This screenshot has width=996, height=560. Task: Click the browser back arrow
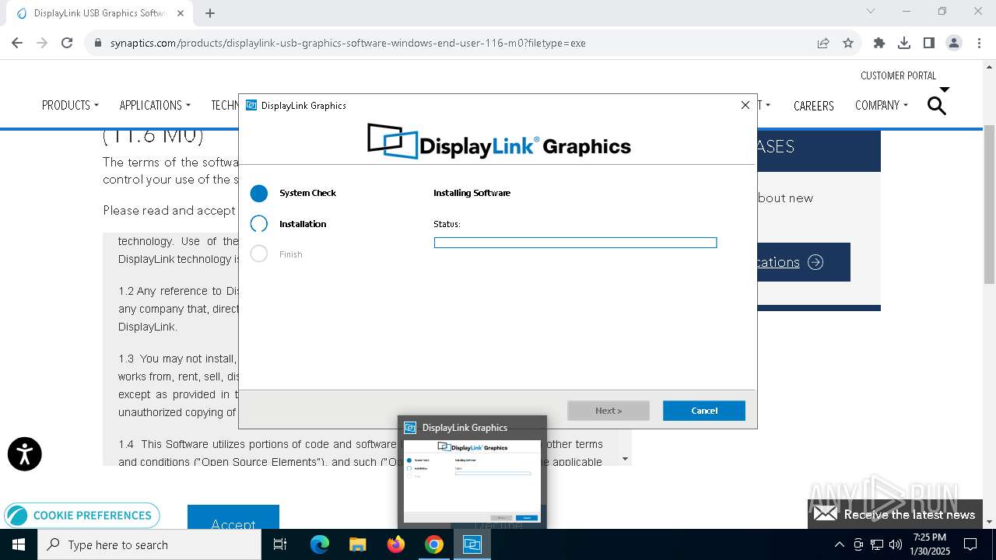17,43
